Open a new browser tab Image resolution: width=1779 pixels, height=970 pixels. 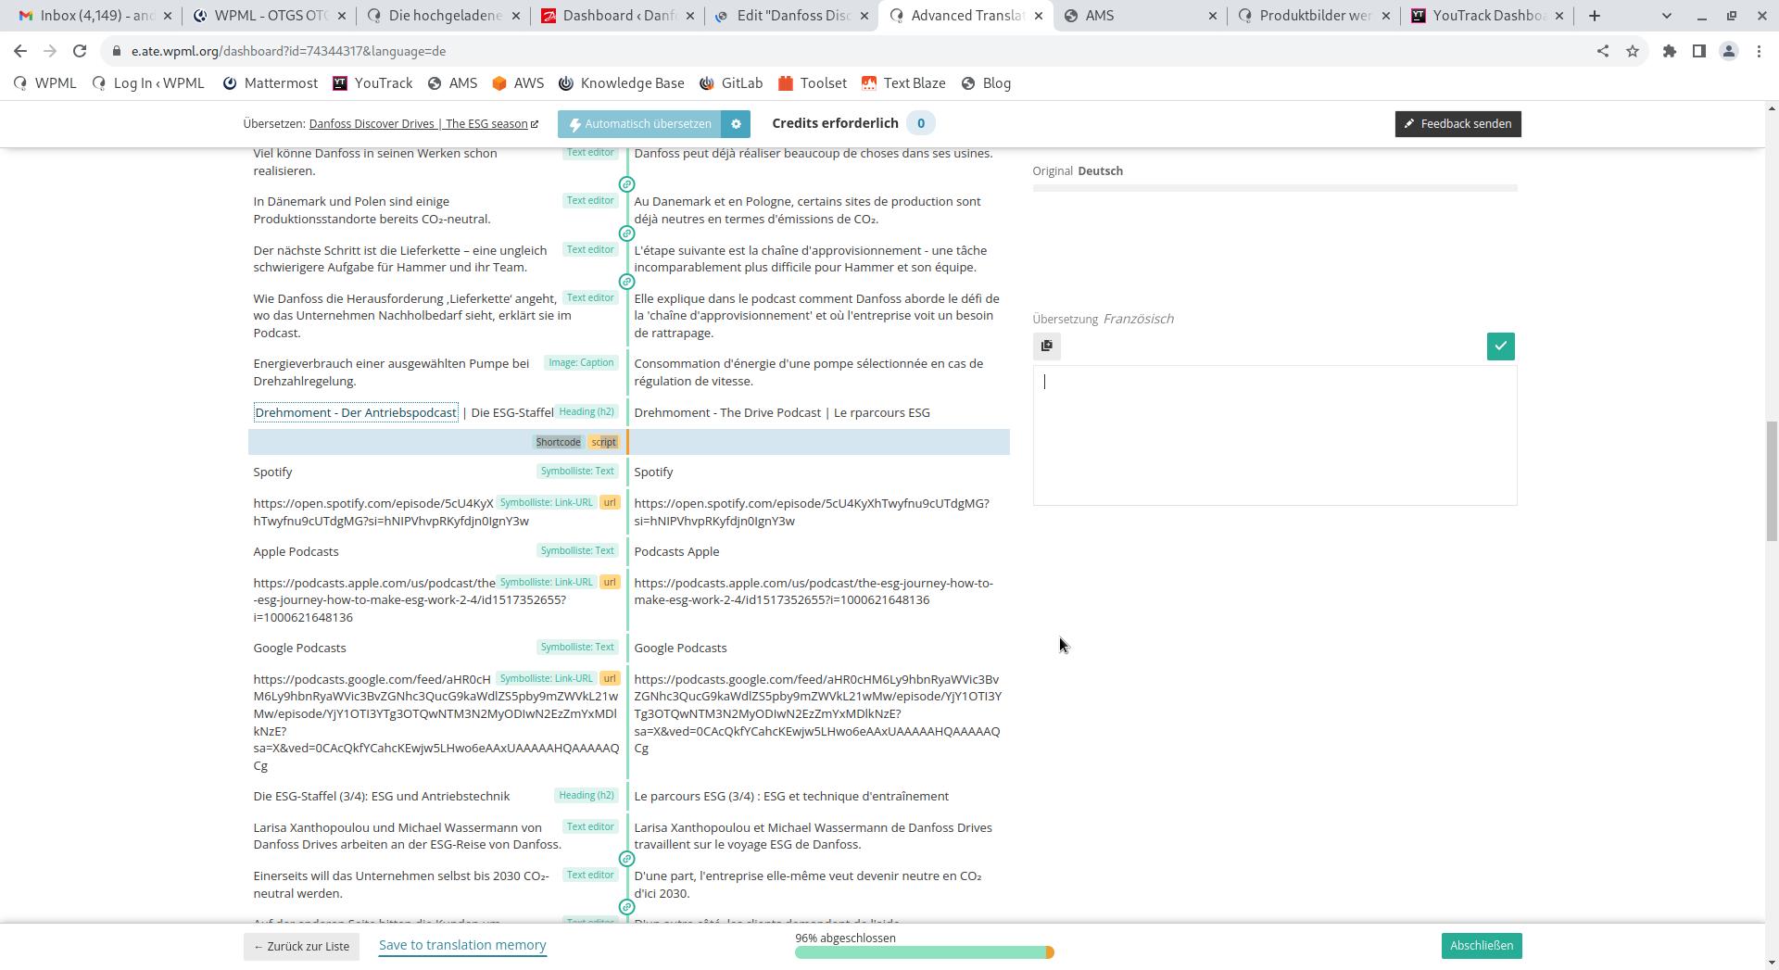click(x=1595, y=16)
